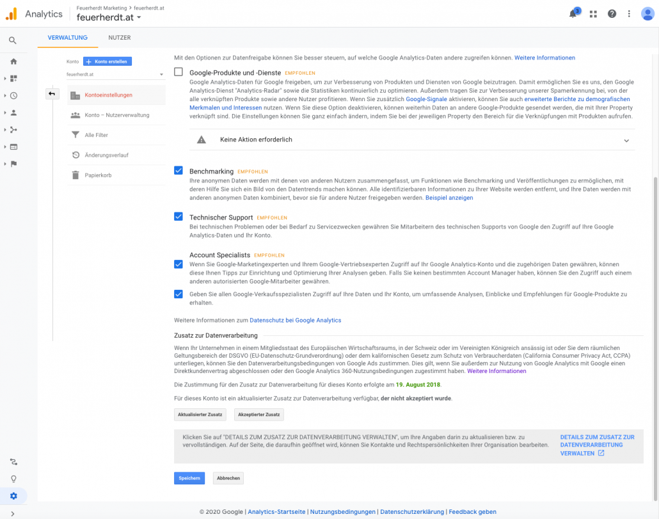
Task: Click the Google Analytics logo
Action: coord(12,14)
